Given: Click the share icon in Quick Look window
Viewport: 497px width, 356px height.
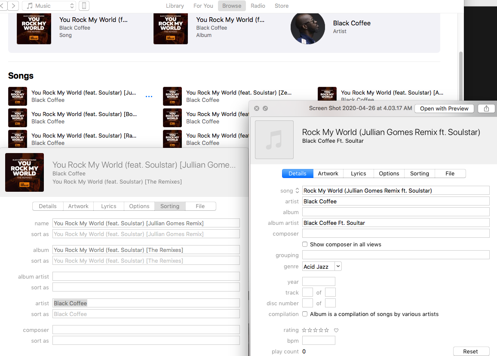Looking at the screenshot, I should (x=486, y=108).
